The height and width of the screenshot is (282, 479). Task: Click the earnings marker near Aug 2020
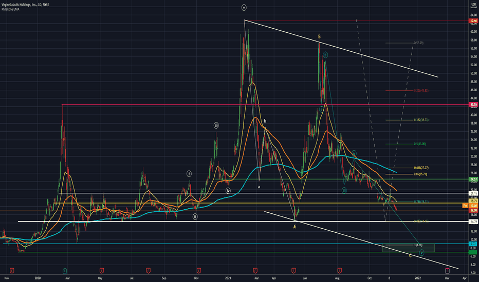click(x=148, y=270)
